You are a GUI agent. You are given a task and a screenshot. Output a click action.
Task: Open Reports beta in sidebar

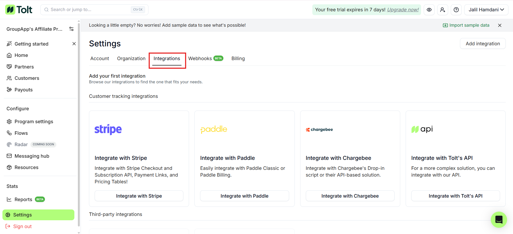coord(26,199)
